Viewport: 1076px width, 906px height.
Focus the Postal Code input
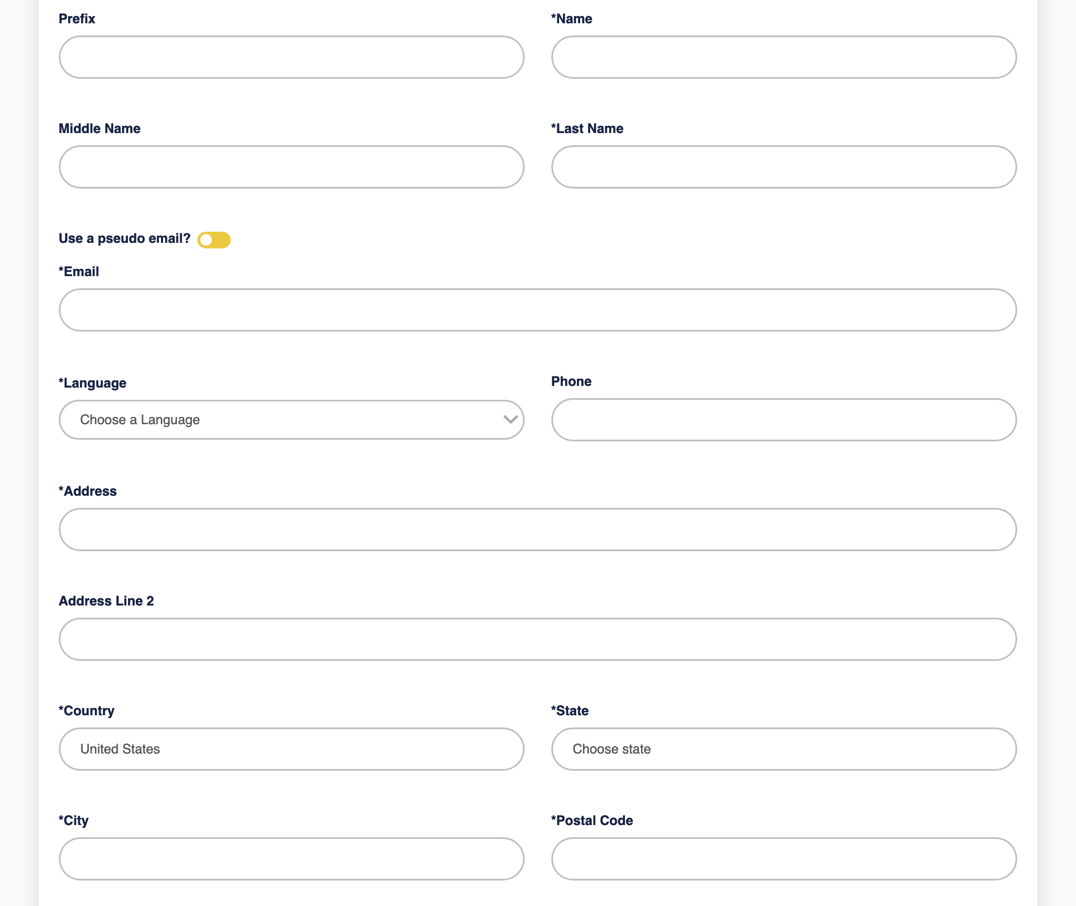(783, 859)
